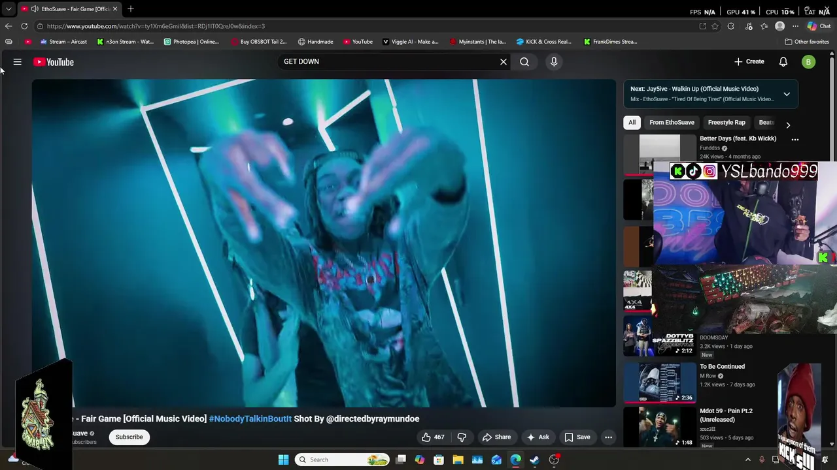Select the Beats filter chip
This screenshot has width=837, height=470.
pyautogui.click(x=766, y=122)
